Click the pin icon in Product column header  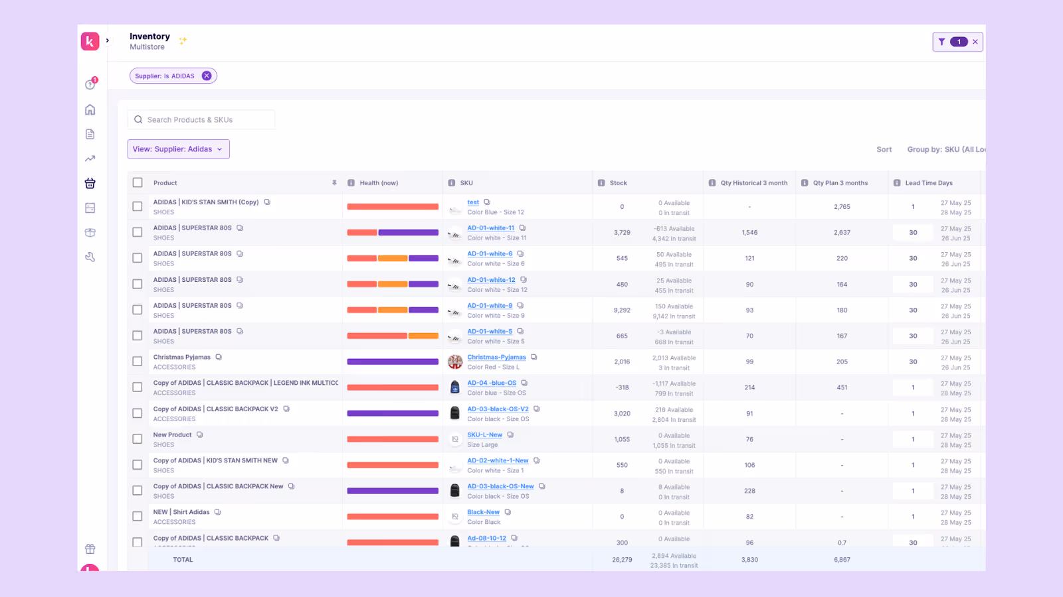click(x=334, y=182)
